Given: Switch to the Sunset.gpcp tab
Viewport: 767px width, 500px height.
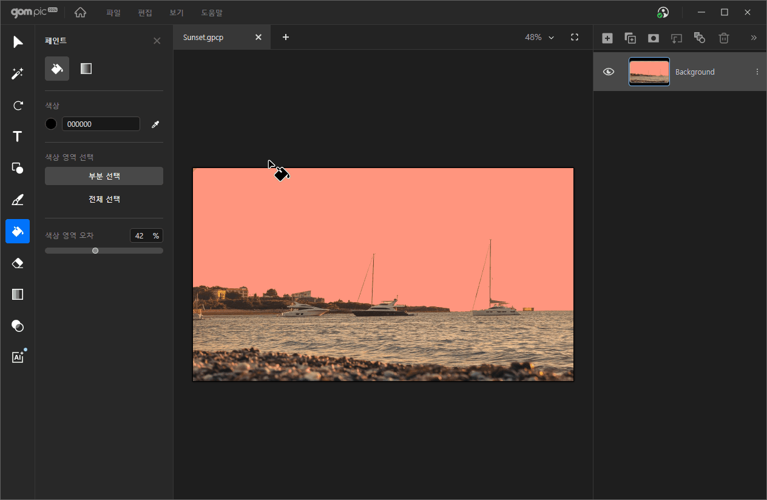Looking at the screenshot, I should [x=203, y=38].
